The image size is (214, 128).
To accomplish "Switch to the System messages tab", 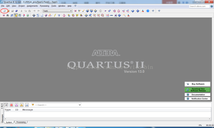I will [x=9, y=122].
